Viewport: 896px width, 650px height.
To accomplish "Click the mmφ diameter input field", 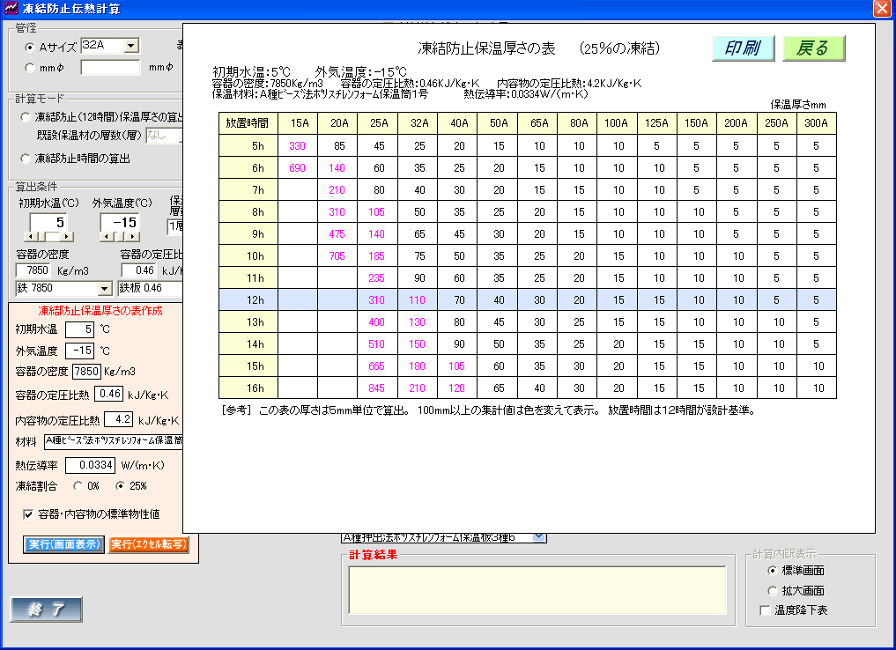I will [x=110, y=68].
